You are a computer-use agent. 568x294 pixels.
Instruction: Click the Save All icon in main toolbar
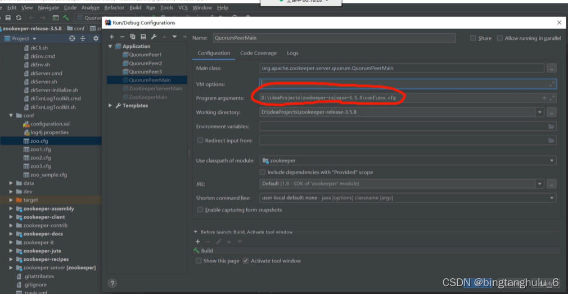[x=8, y=18]
